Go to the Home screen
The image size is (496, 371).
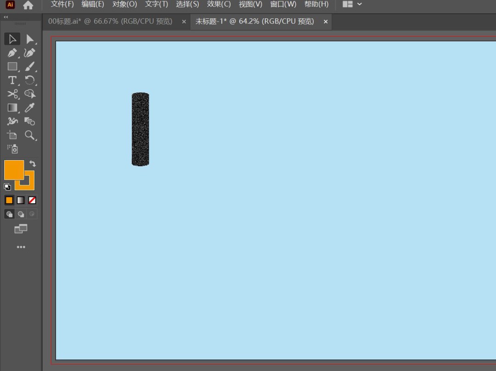click(x=28, y=5)
